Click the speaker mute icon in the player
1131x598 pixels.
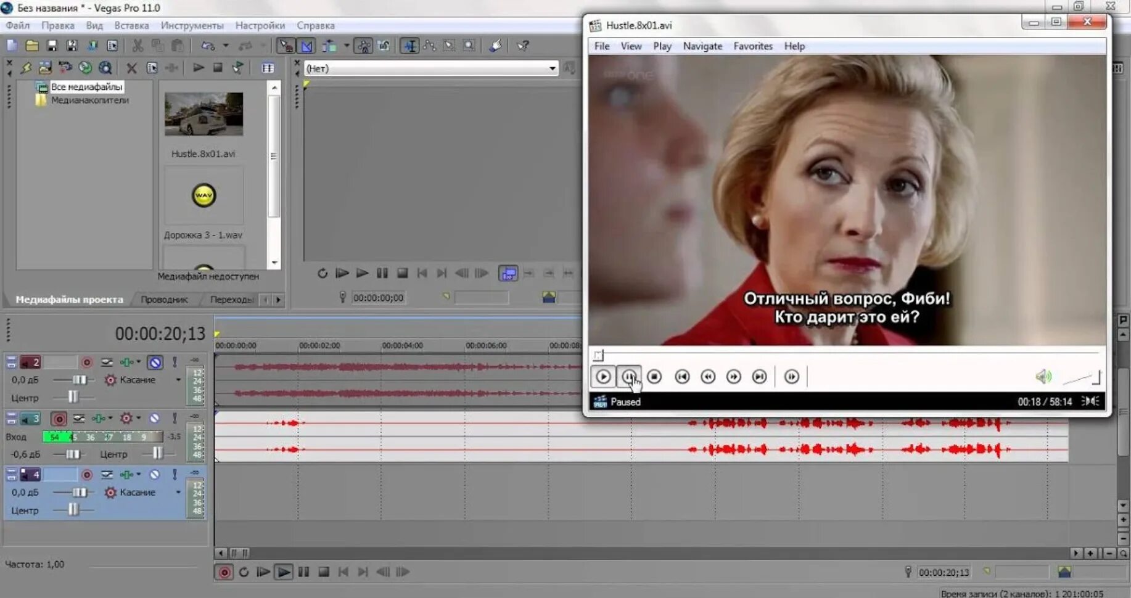(1043, 376)
